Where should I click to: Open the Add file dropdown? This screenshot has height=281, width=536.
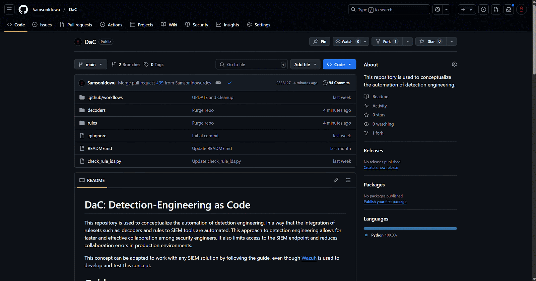[305, 64]
